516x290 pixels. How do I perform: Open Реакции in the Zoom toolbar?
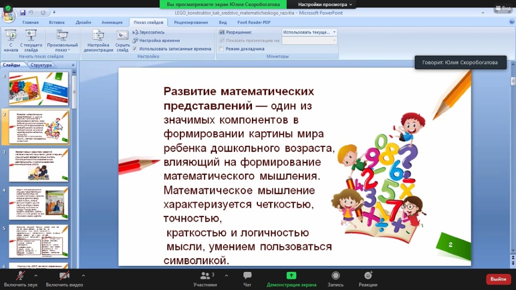coord(368,276)
